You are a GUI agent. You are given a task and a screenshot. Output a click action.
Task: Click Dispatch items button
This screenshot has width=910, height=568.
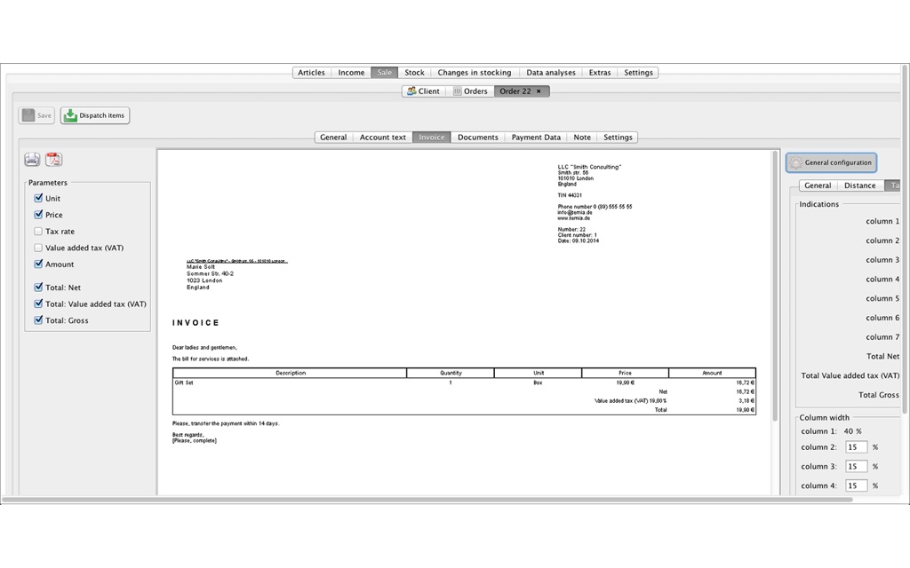[x=95, y=115]
